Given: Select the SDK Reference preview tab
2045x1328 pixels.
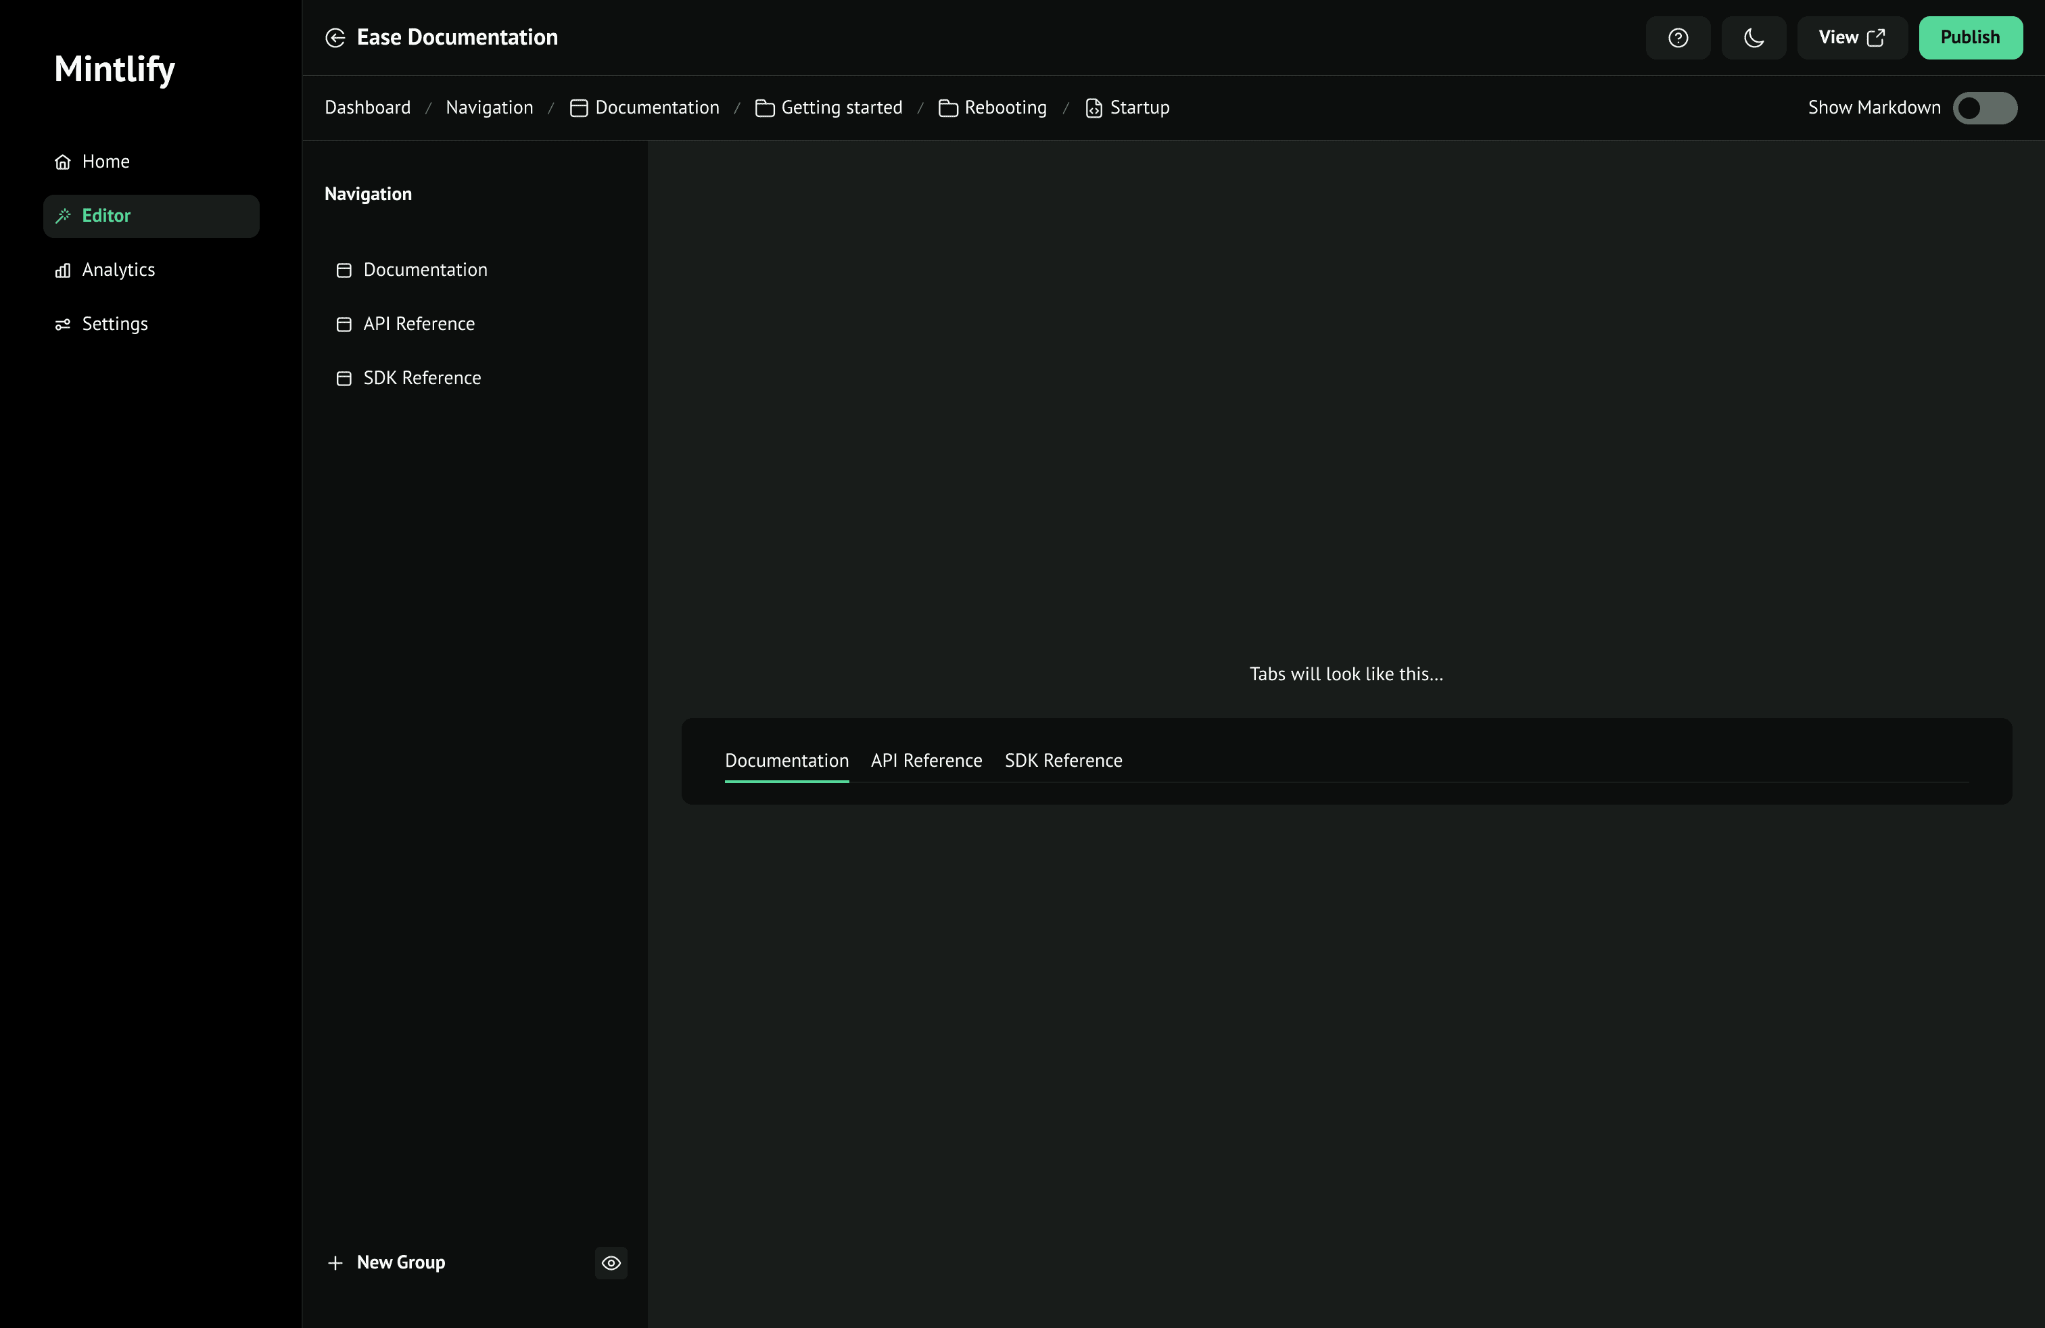Looking at the screenshot, I should coord(1063,761).
